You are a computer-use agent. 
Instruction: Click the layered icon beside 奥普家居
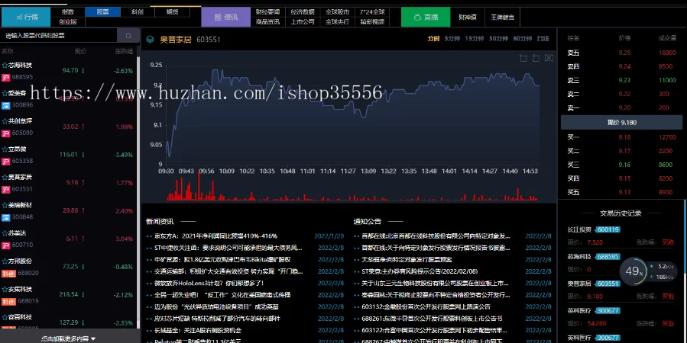click(150, 39)
